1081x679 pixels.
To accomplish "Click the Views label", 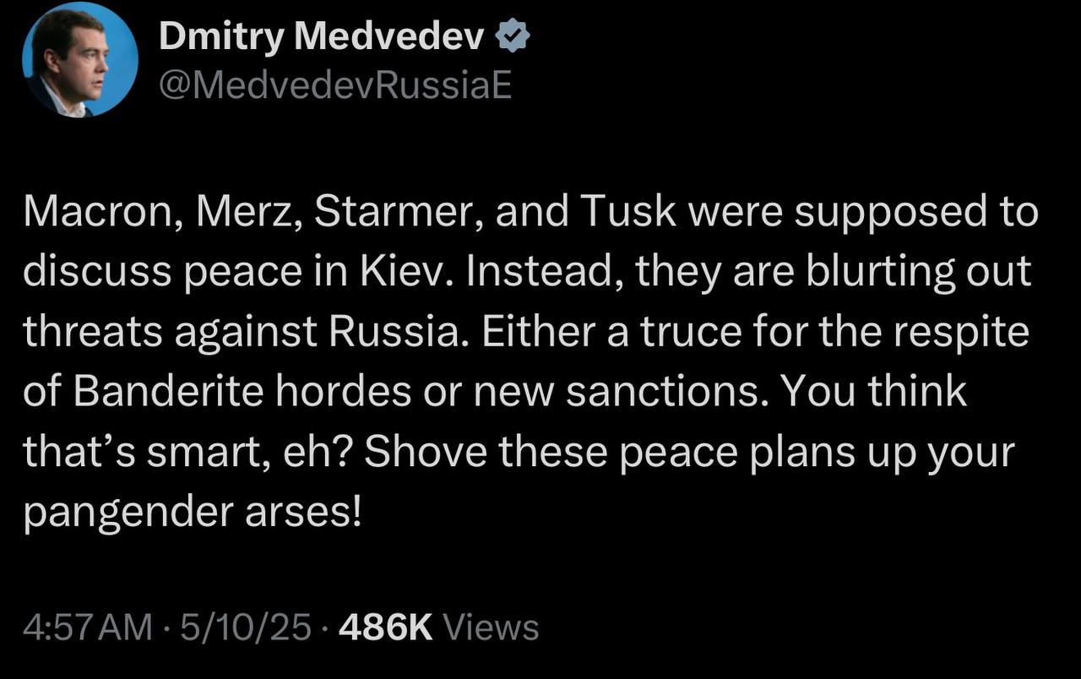I will point(491,627).
